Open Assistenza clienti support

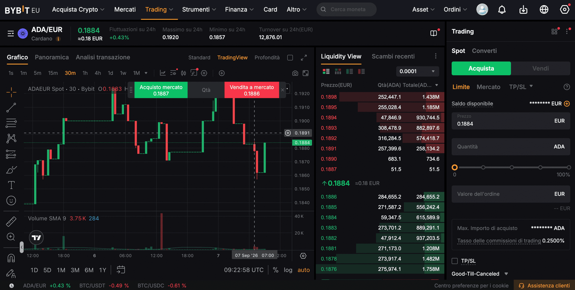[x=544, y=285]
